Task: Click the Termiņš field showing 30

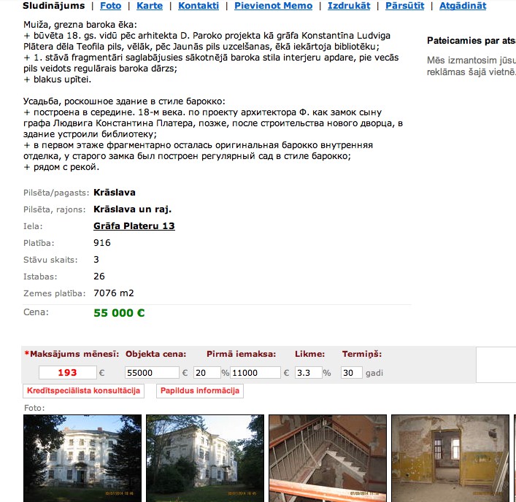Action: coord(352,373)
